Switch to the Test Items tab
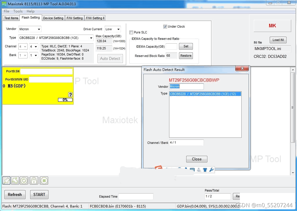Image resolution: width=297 pixels, height=211 pixels. click(x=11, y=18)
